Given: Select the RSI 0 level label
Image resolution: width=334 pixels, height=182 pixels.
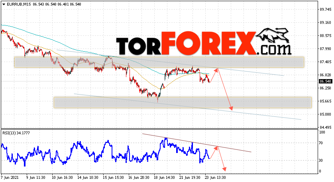Looking at the screenshot, I should pos(320,171).
